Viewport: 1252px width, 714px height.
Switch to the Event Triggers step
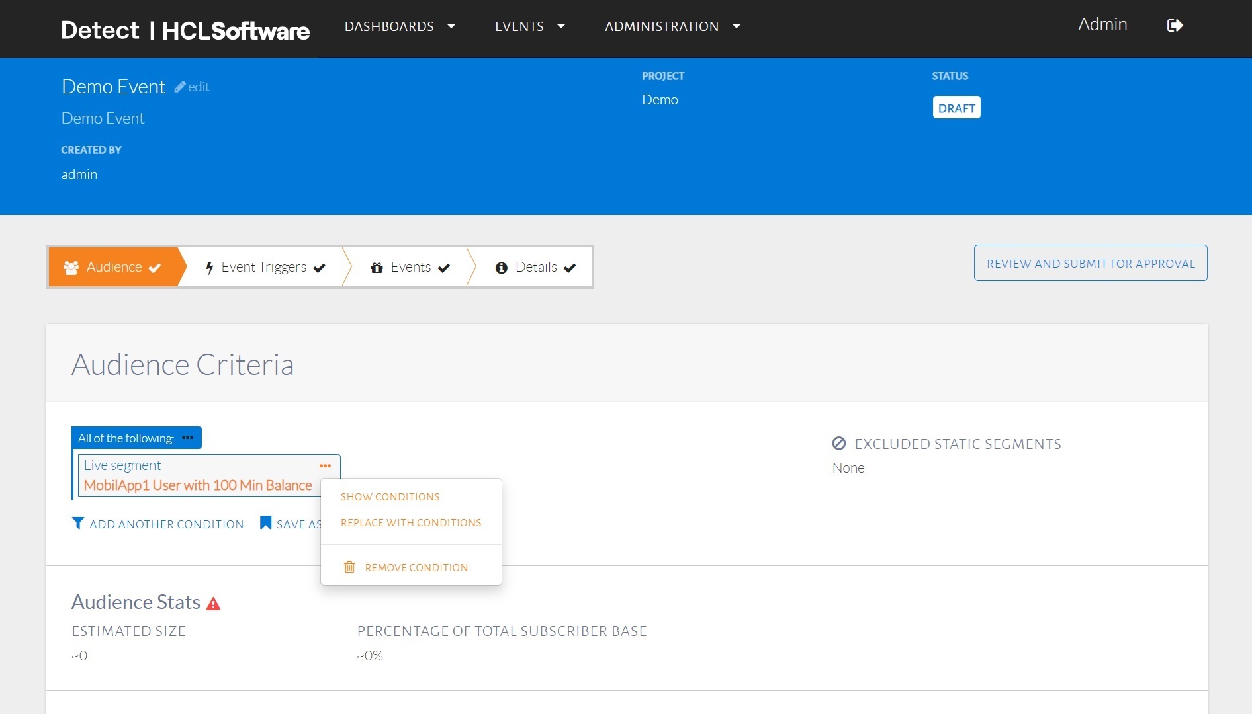click(x=265, y=267)
